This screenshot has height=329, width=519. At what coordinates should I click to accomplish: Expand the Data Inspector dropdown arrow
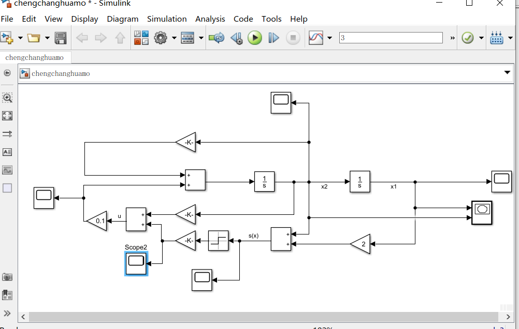coord(329,38)
